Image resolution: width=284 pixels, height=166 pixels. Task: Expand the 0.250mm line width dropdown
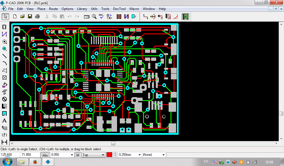click(139, 155)
